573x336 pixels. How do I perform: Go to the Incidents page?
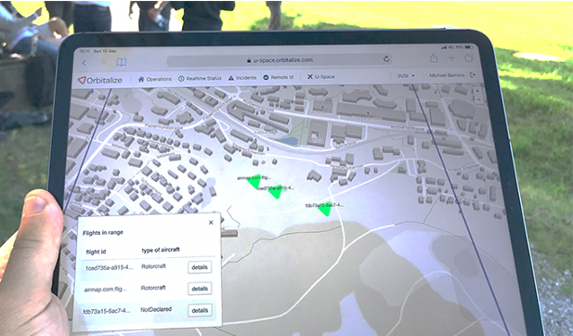242,77
